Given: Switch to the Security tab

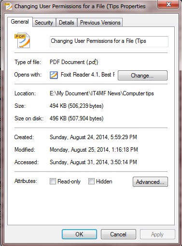Looking at the screenshot, I should click(x=44, y=23).
